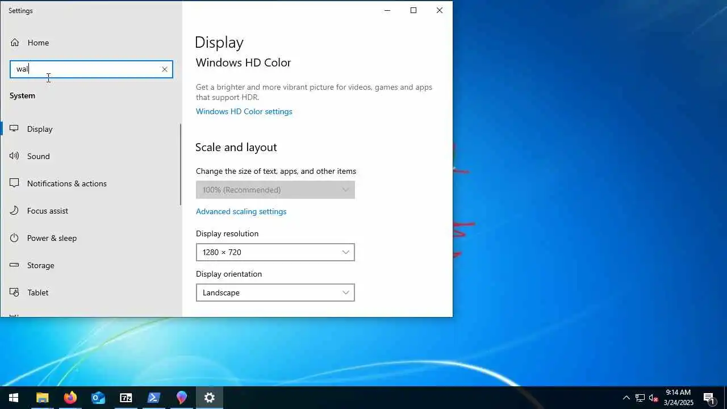The image size is (727, 409).
Task: Open the Action Center notifications
Action: 709,398
